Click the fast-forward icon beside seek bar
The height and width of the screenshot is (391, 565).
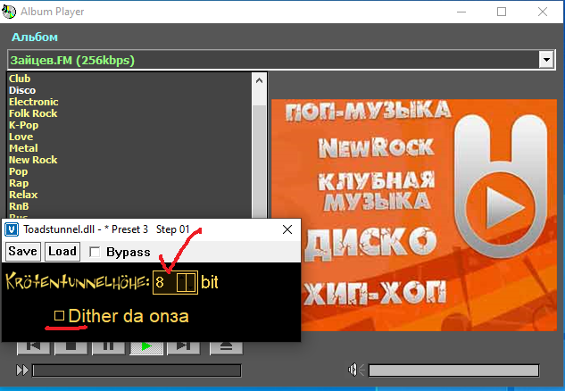[x=22, y=370]
